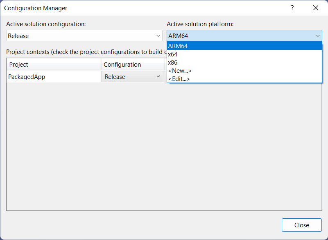Click the Close button

(x=301, y=225)
